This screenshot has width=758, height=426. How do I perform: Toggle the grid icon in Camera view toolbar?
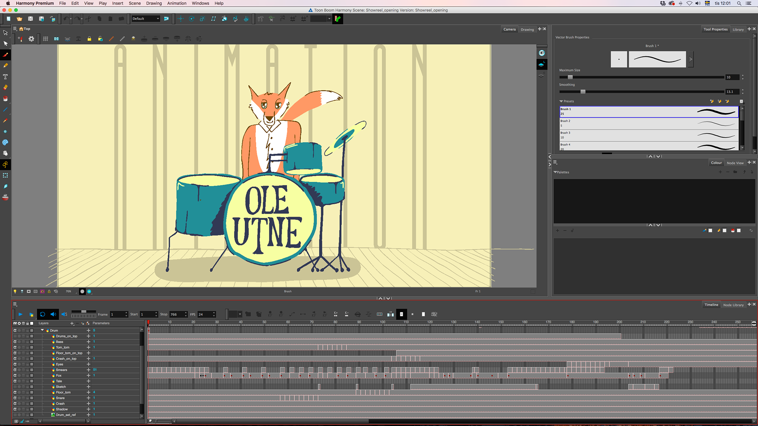click(45, 39)
